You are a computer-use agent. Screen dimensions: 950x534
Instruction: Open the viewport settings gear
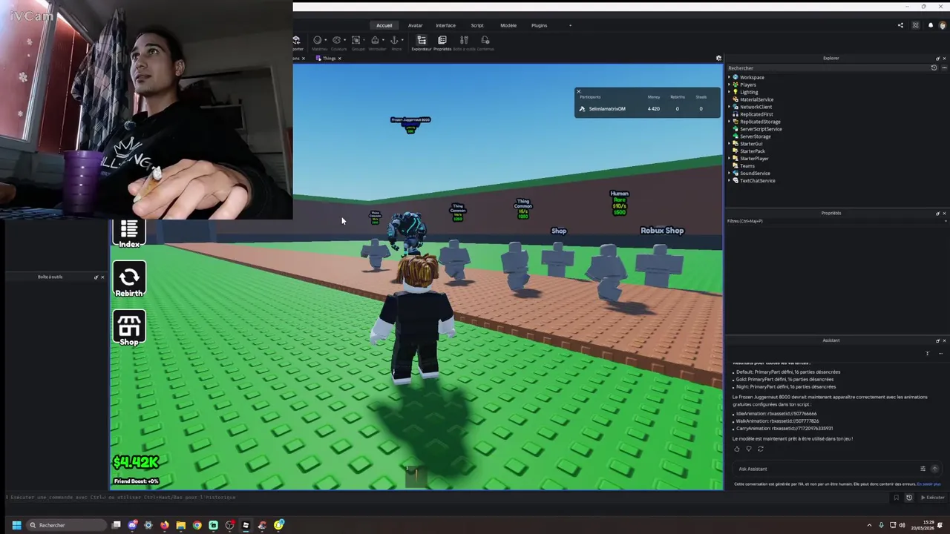point(718,58)
